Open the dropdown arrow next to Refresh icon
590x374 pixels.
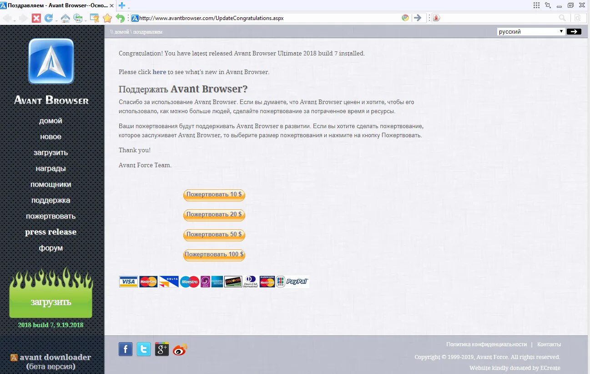tap(56, 20)
